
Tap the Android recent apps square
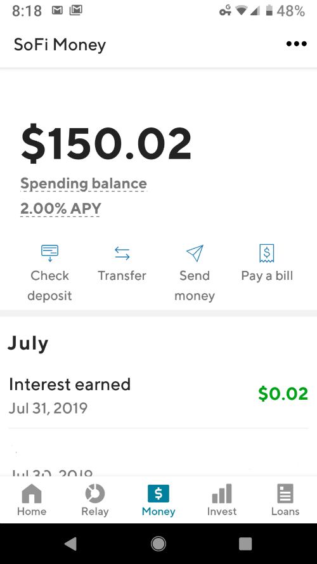click(x=245, y=544)
